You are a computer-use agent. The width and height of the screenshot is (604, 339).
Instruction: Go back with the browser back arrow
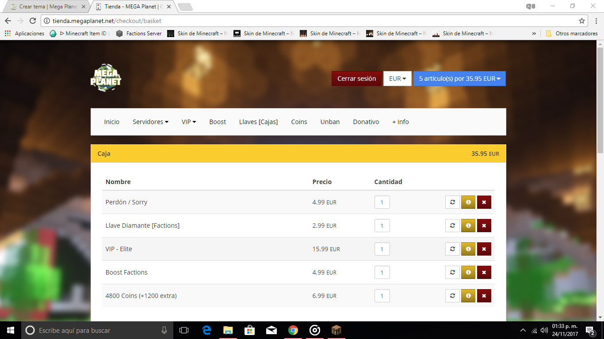click(x=8, y=21)
